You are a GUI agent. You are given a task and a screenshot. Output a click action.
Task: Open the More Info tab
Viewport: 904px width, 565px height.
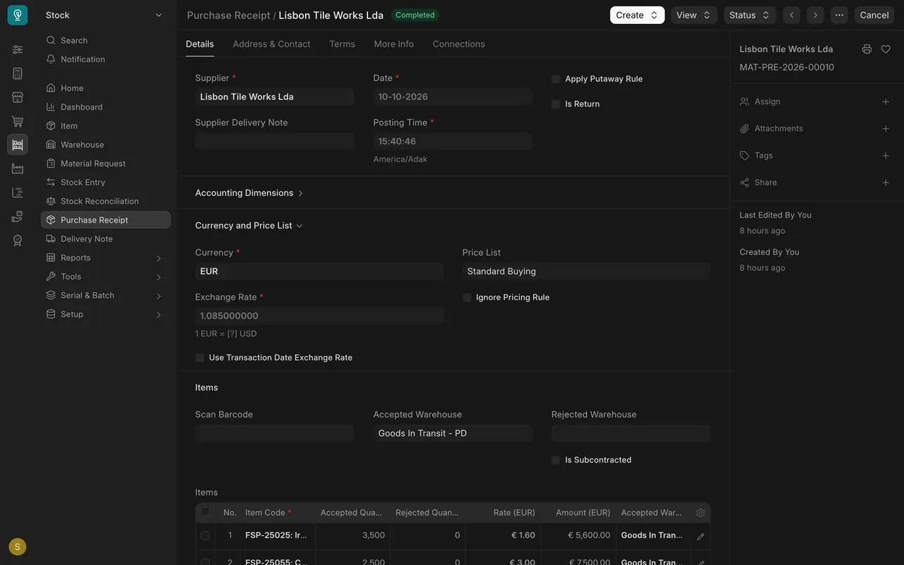(x=394, y=44)
